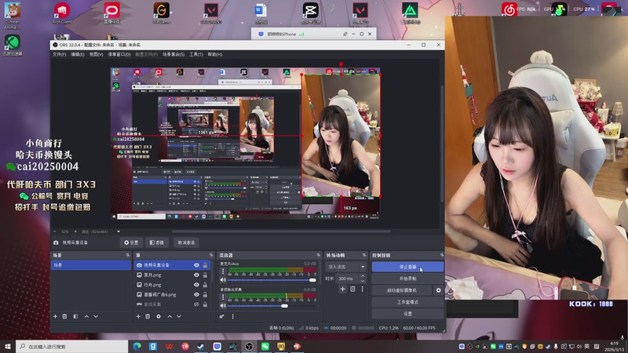Toggle lock on video capture device source
Image resolution: width=628 pixels, height=353 pixels.
click(205, 265)
